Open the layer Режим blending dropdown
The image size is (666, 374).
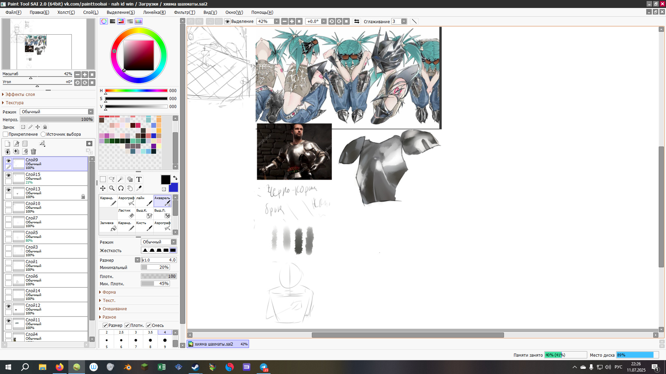[57, 112]
